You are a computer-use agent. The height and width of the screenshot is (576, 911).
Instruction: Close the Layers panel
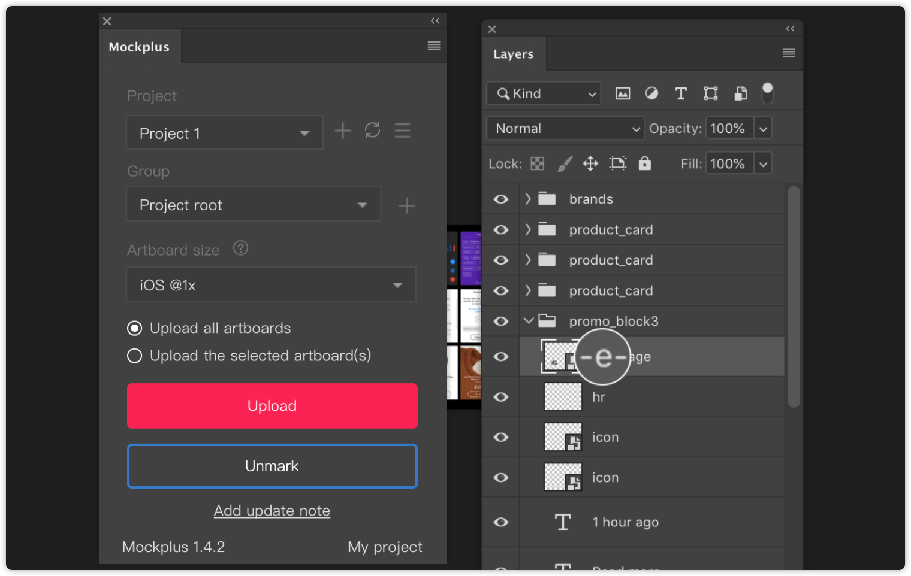492,29
